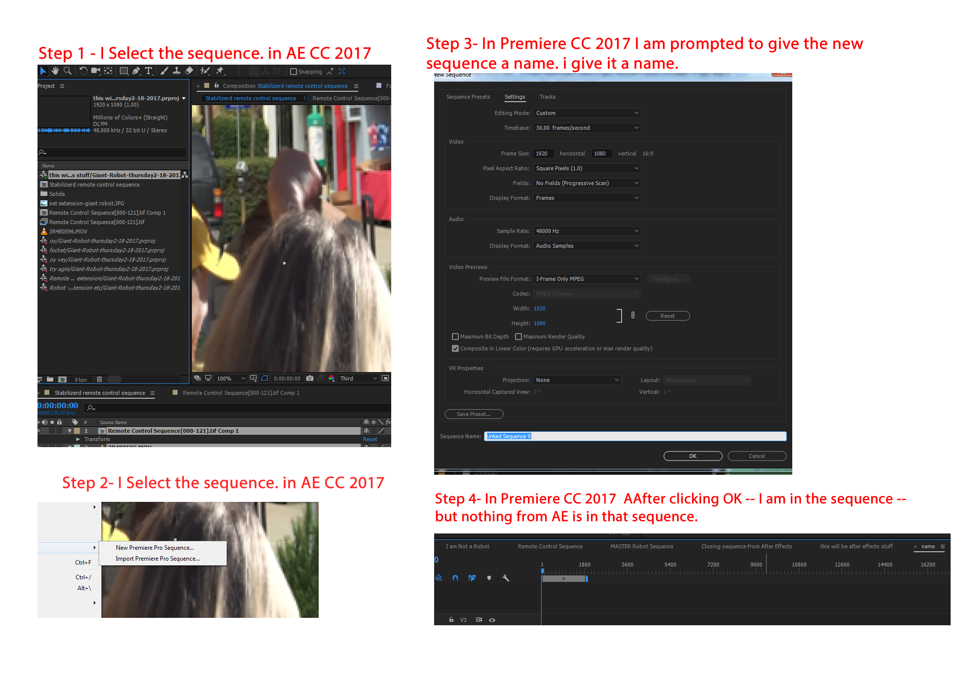
Task: Expand the Transform property group
Action: [x=78, y=439]
